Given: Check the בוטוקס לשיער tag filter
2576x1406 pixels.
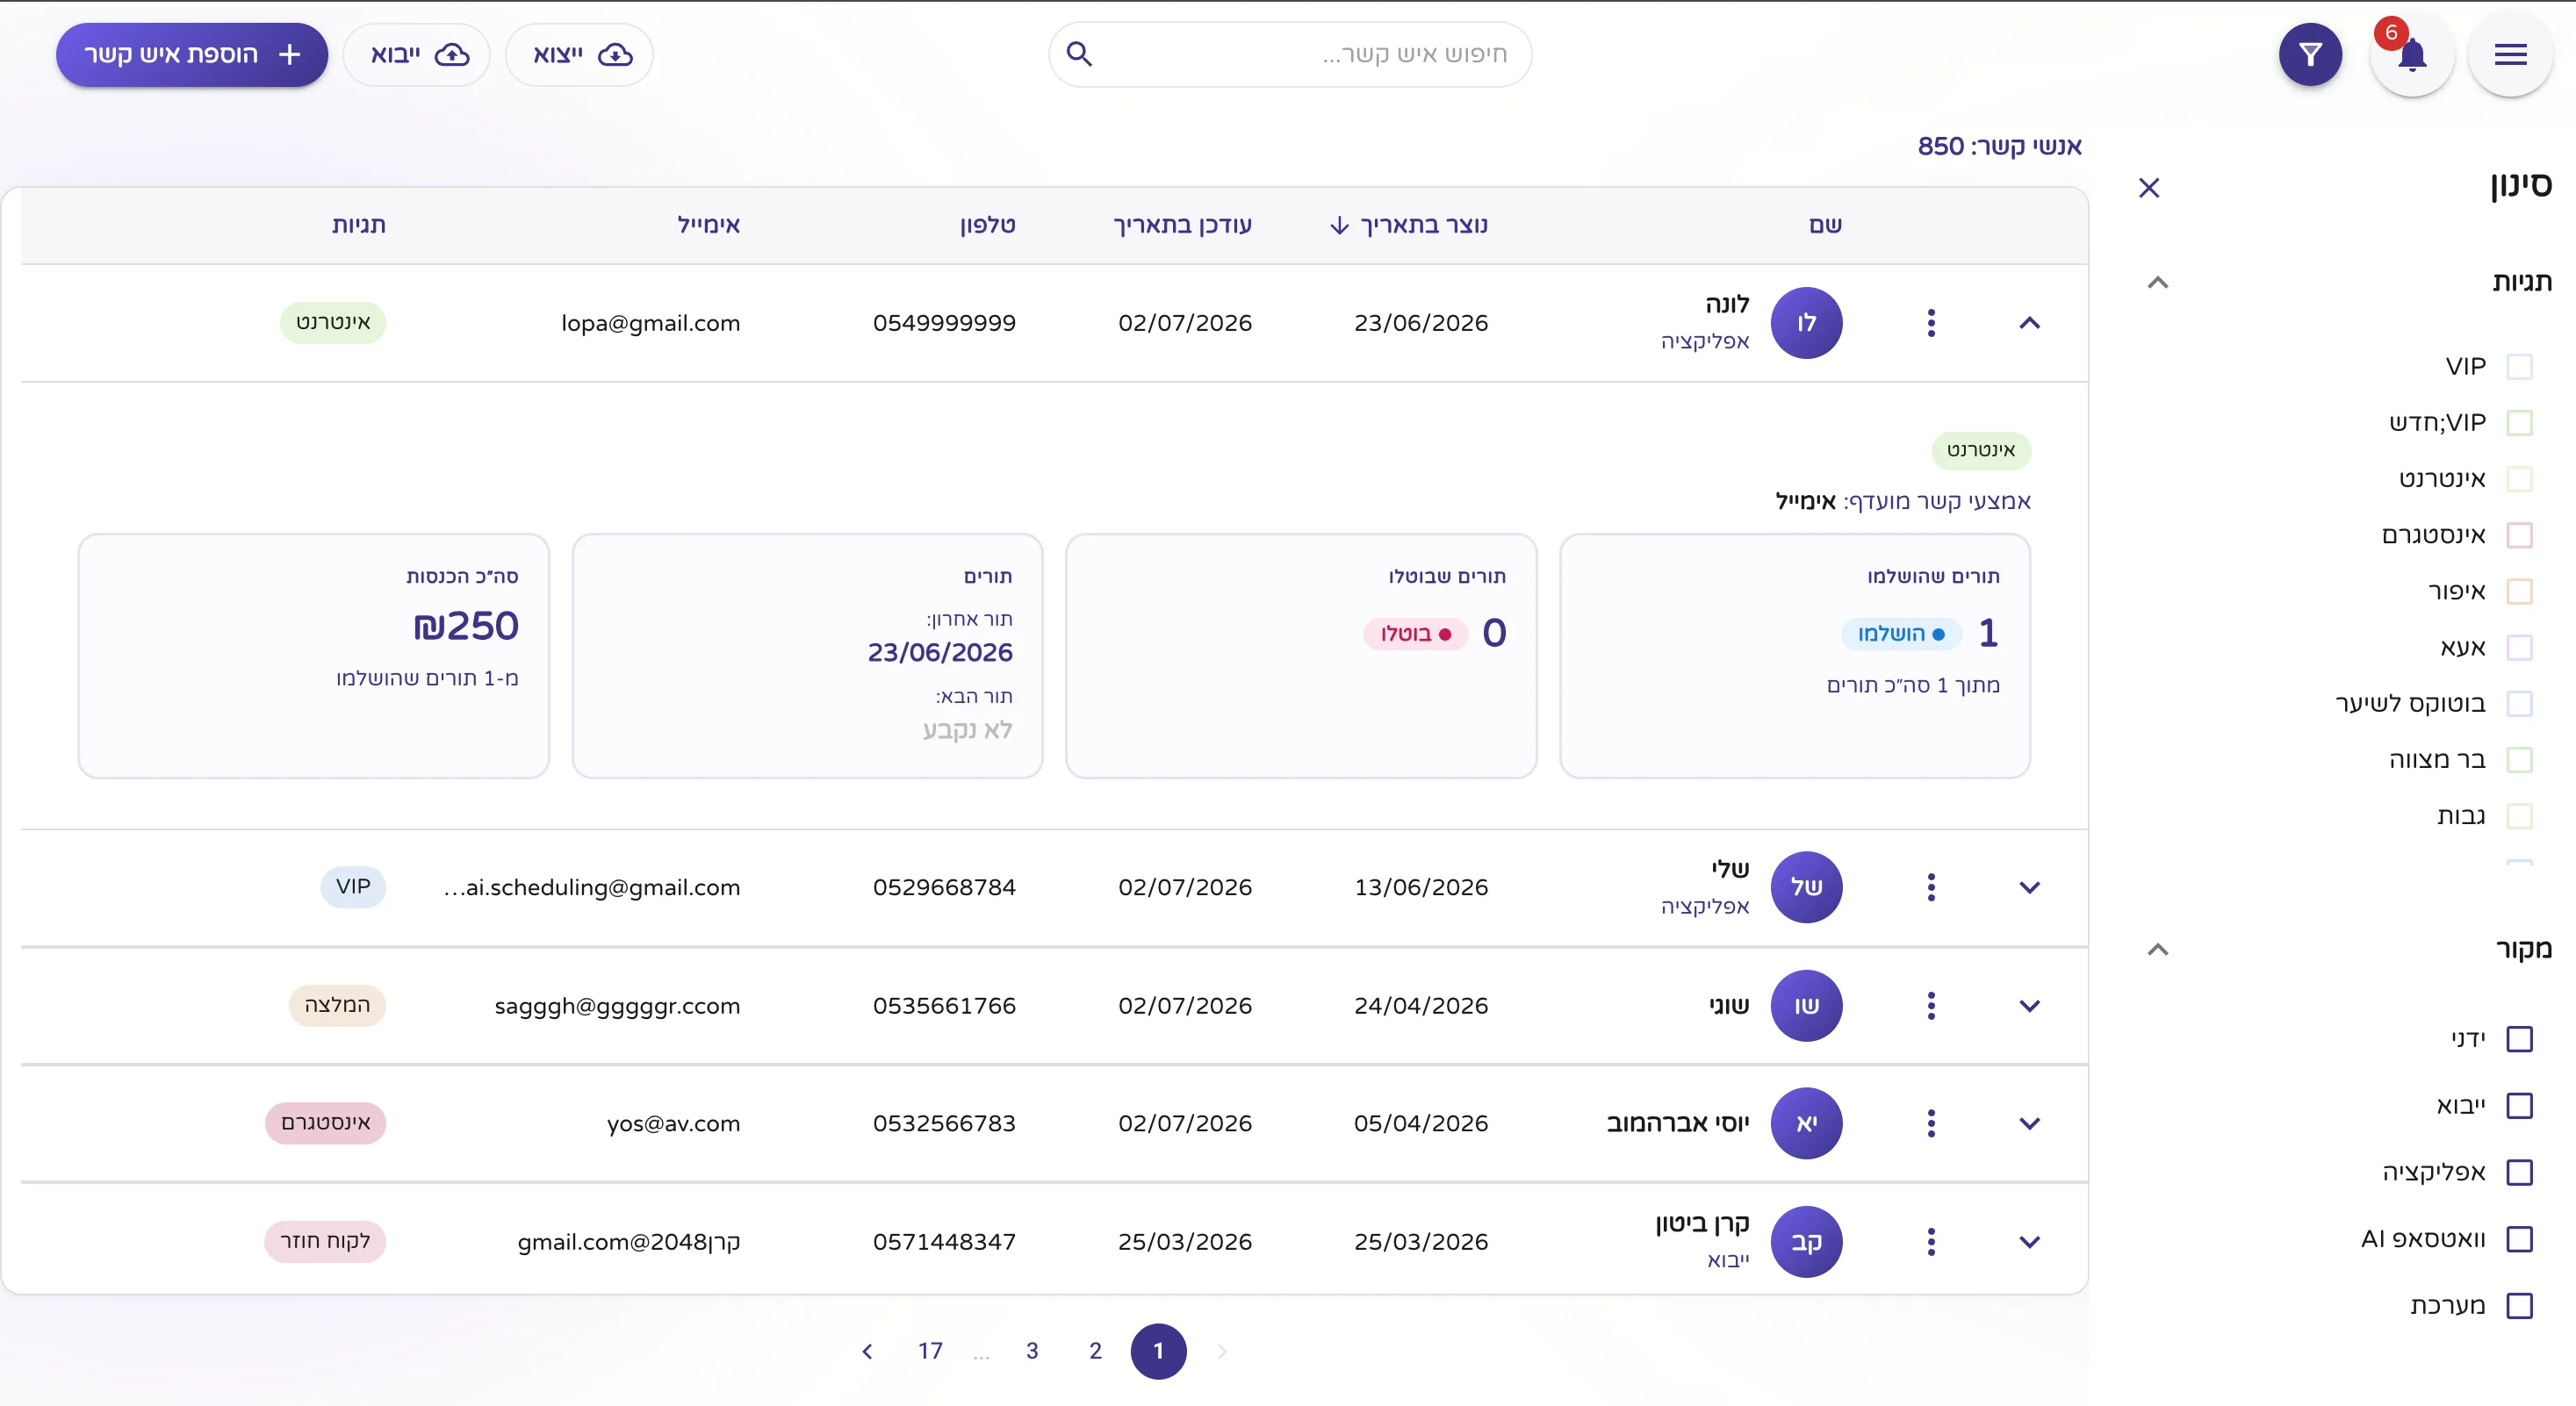Looking at the screenshot, I should coord(2519,704).
